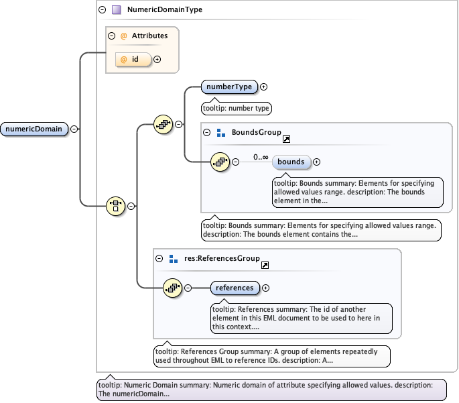Click the sequence icon inside ReferencesGroup
Viewport: 459px width, 403px height.
point(172,288)
